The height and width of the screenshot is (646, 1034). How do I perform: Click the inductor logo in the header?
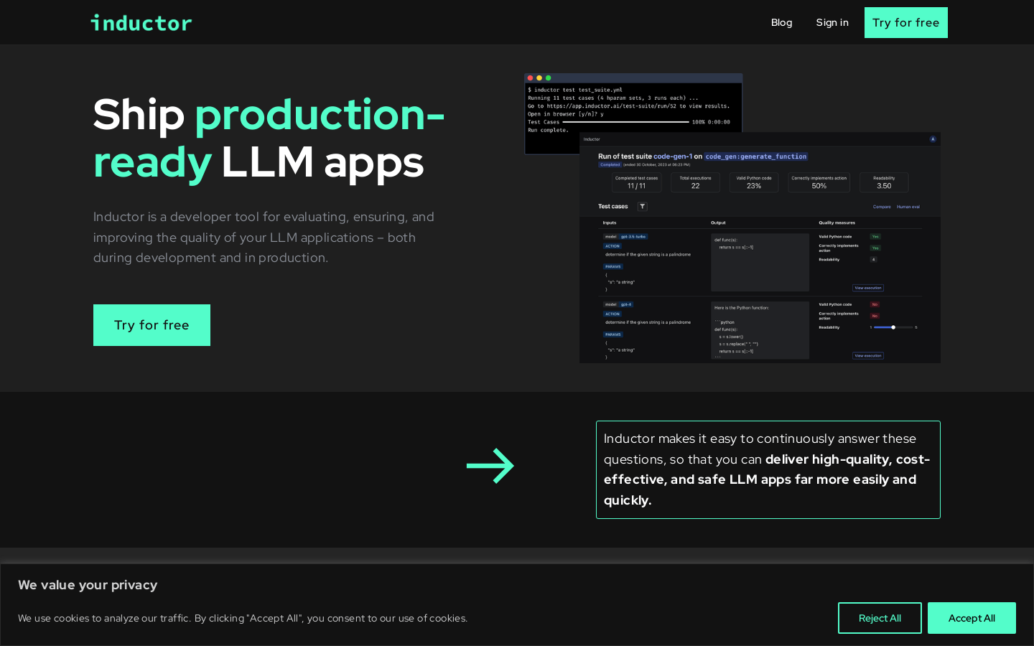point(141,23)
